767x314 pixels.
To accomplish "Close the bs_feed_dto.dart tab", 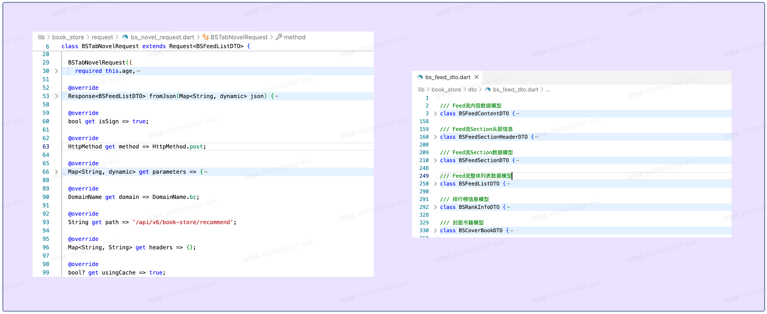I will [x=477, y=77].
